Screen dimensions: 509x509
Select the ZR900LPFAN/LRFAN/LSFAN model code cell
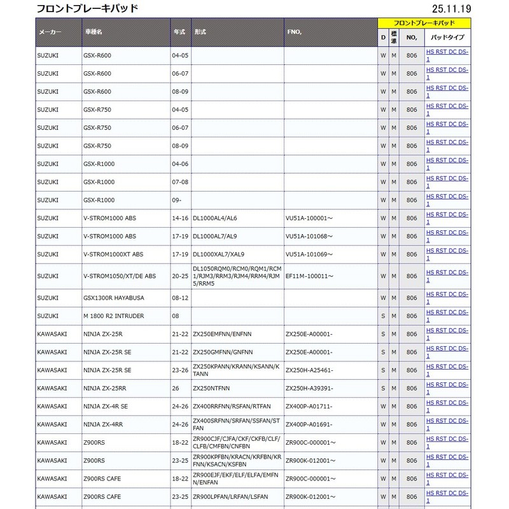click(x=237, y=497)
